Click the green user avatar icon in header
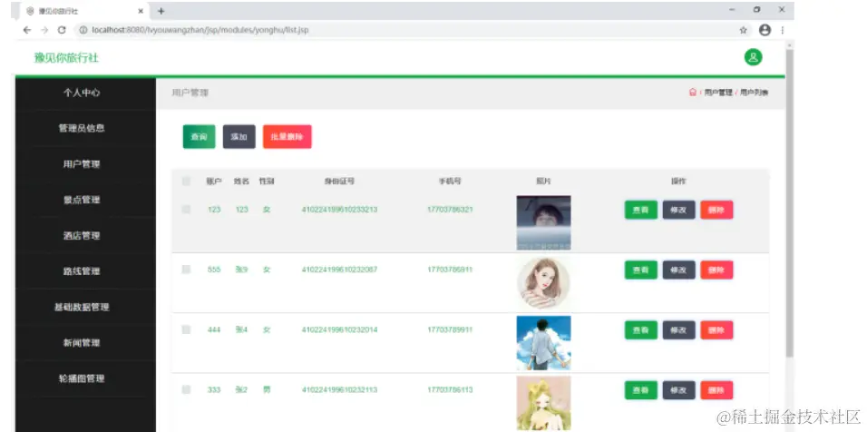 (753, 57)
